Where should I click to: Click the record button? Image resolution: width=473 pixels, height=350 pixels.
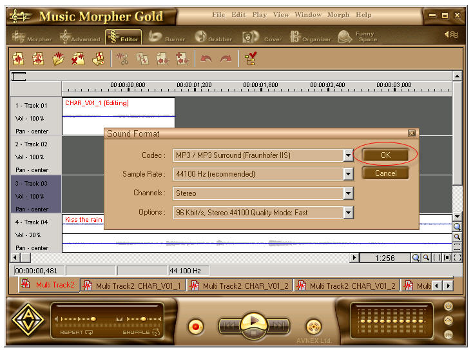[x=195, y=327]
